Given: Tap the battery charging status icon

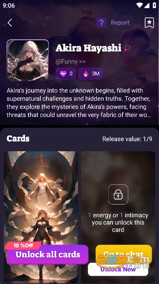Looking at the screenshot, I should tap(154, 5).
